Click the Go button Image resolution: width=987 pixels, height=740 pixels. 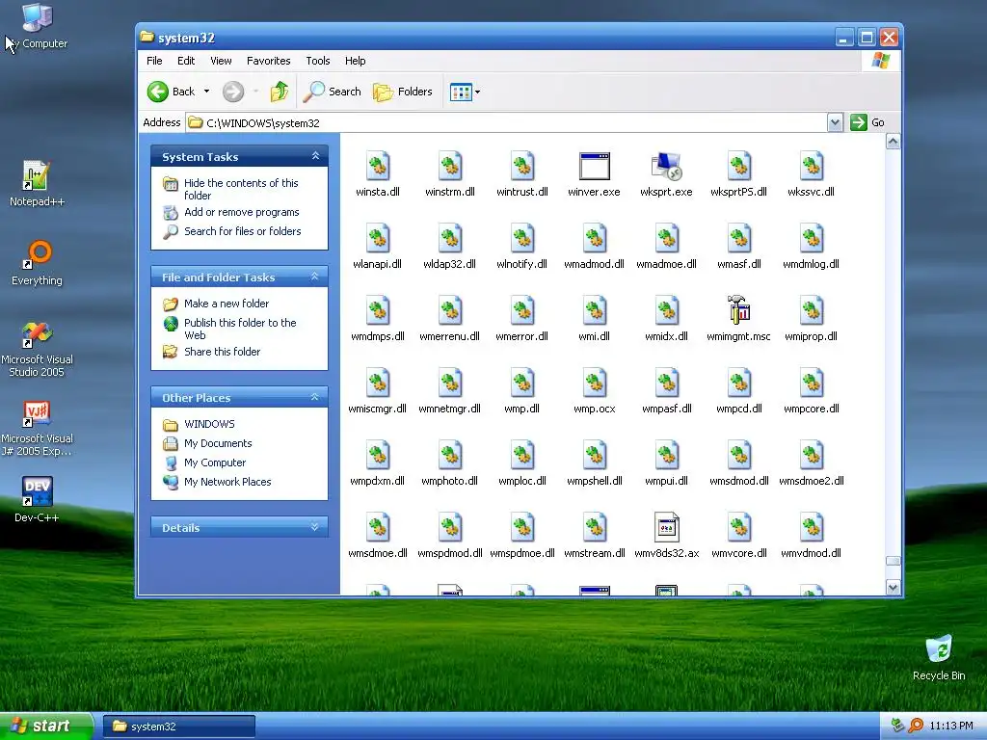[868, 122]
